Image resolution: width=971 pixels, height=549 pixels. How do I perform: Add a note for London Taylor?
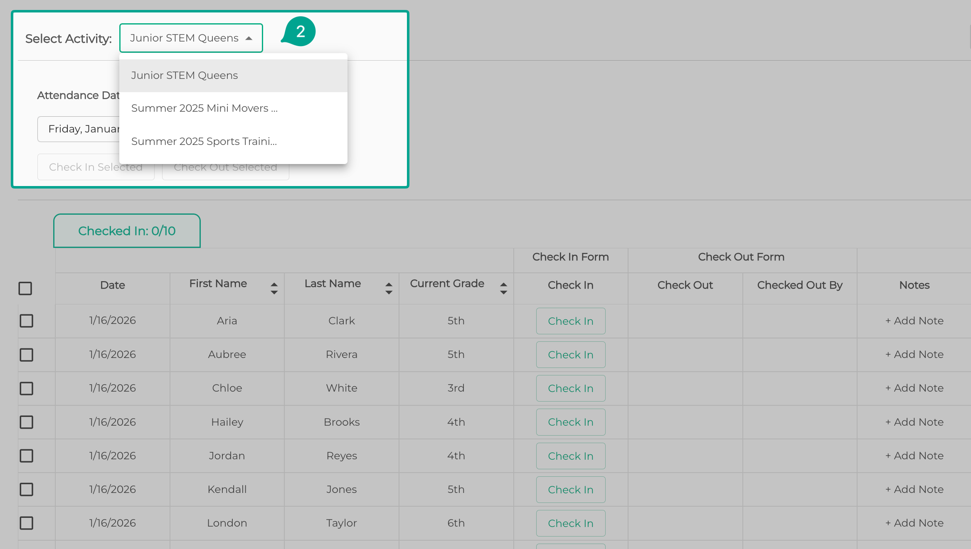[914, 523]
